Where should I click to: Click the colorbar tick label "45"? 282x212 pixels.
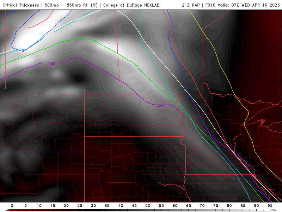coord(134,206)
